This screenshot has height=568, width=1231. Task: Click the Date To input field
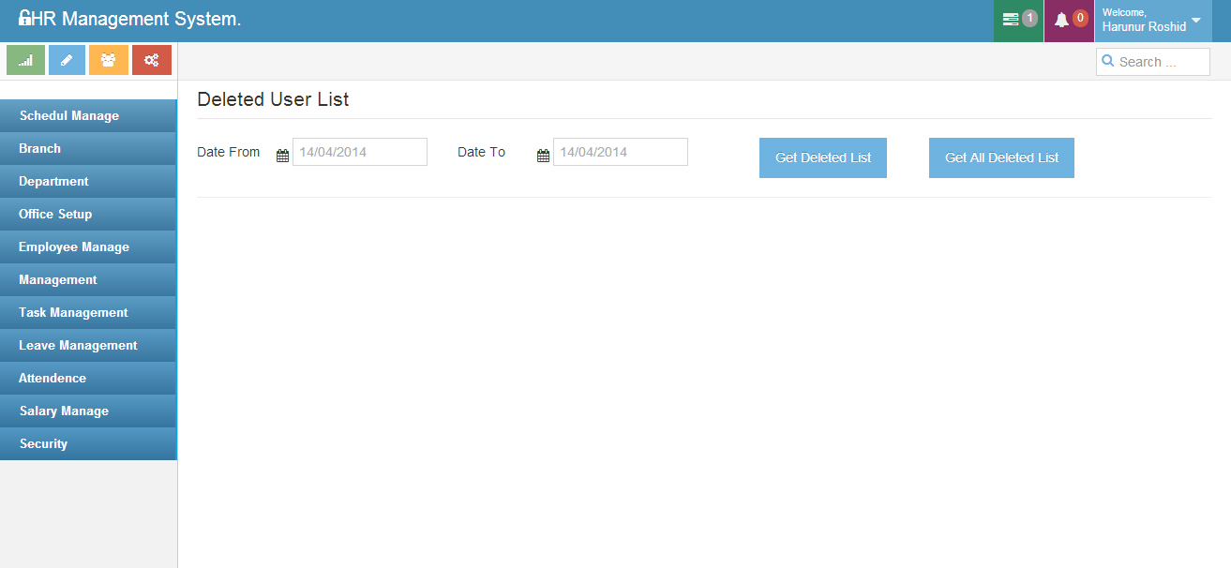click(620, 152)
